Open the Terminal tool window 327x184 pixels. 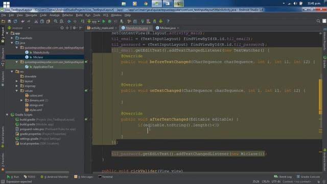106,177
